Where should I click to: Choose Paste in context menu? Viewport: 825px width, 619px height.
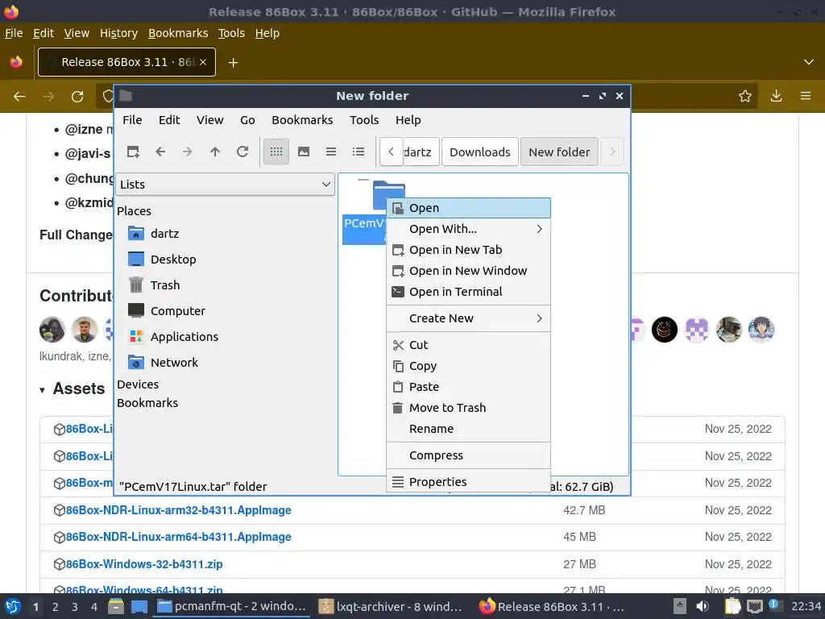tap(468, 387)
